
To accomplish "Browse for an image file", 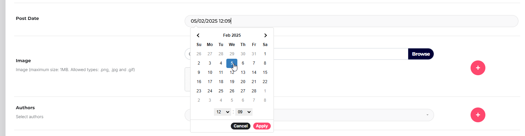I will tap(421, 54).
